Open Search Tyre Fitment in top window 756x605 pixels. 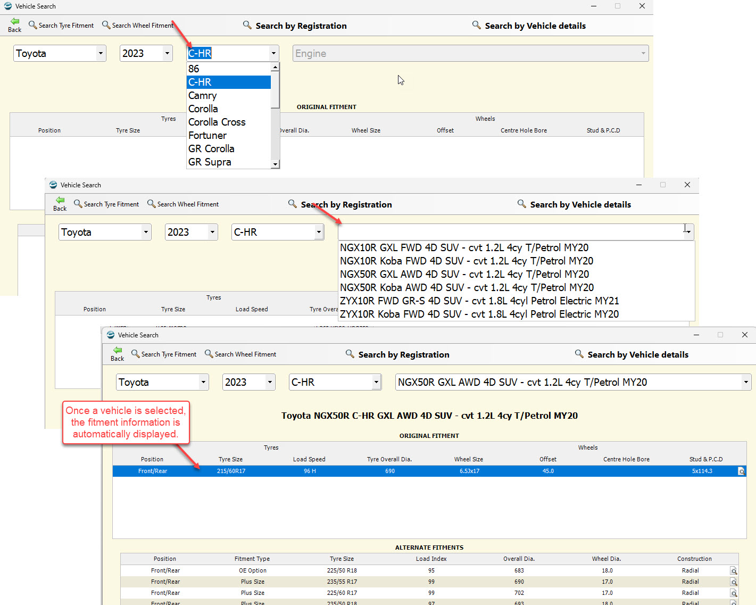61,25
